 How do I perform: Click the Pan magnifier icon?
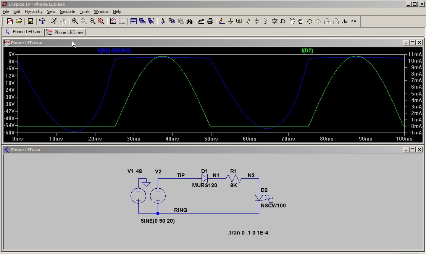pos(84,21)
